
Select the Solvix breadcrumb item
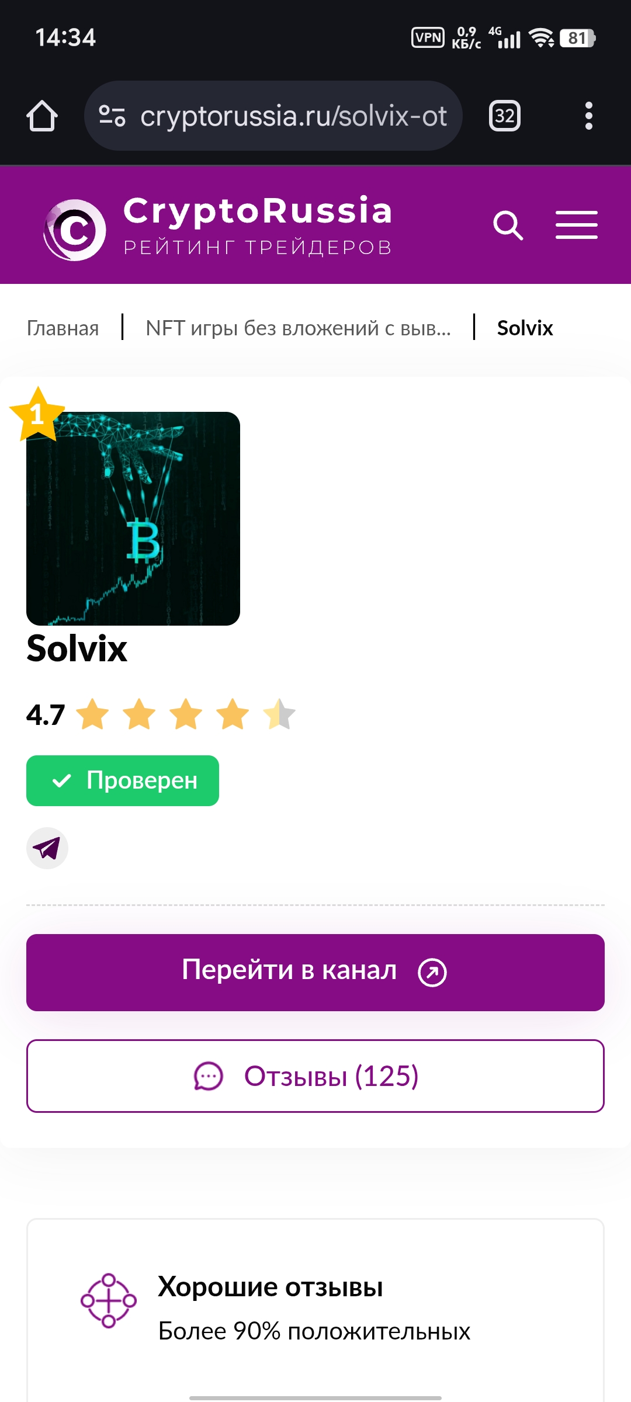tap(525, 328)
